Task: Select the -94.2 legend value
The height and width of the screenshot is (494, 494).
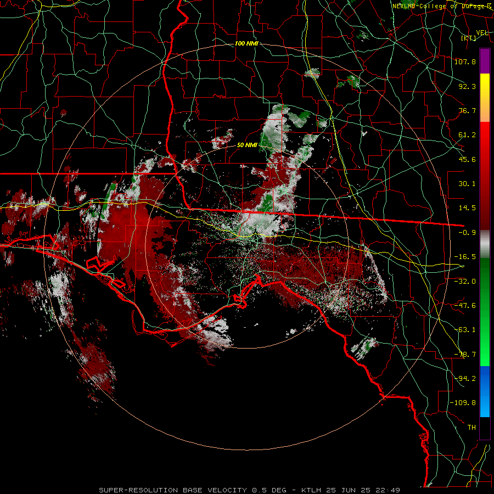Action: pyautogui.click(x=465, y=378)
